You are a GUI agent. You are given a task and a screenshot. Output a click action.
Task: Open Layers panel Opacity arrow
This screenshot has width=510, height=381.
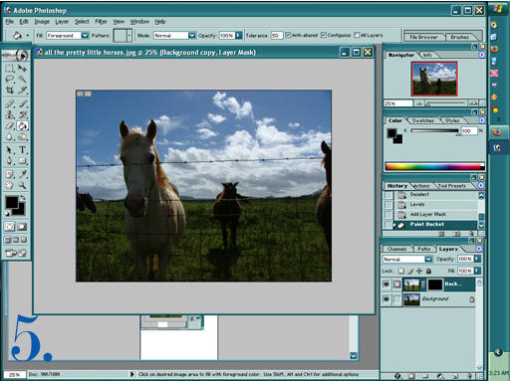click(477, 259)
